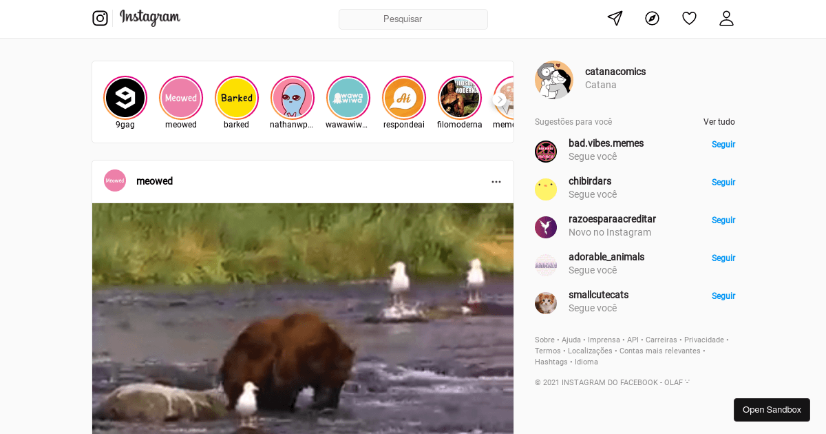The image size is (826, 434).
Task: Open your profile via person icon
Action: click(x=726, y=18)
